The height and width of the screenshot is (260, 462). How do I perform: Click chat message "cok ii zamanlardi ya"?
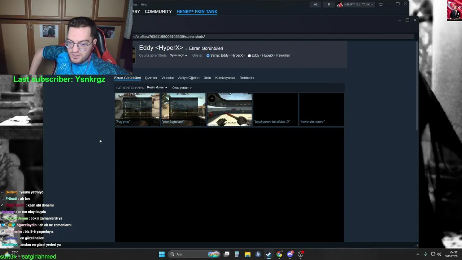[x=47, y=218]
